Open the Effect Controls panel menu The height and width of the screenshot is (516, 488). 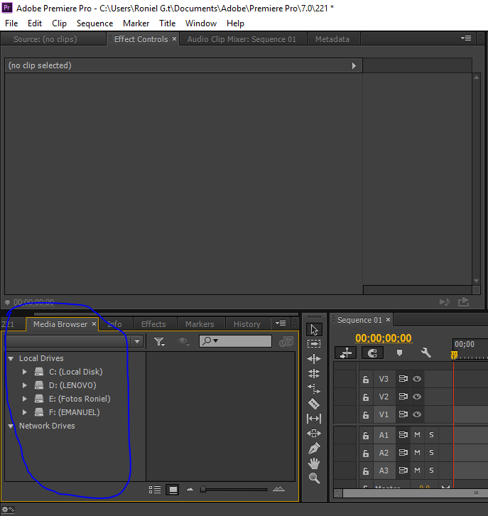(x=466, y=38)
